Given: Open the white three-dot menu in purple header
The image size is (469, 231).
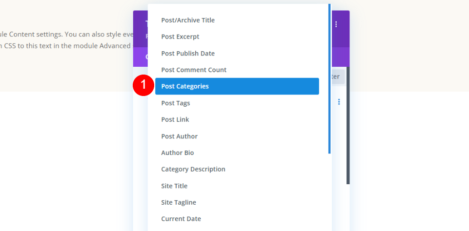Looking at the screenshot, I should (x=336, y=24).
